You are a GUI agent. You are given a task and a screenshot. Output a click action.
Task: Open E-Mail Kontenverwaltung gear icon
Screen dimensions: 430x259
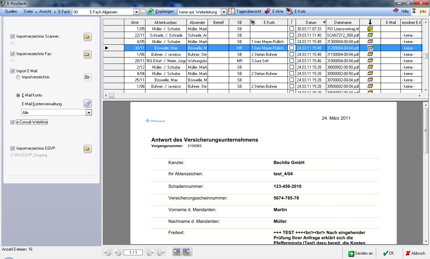87,104
